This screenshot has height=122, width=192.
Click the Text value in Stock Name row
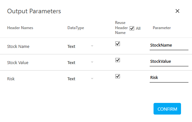pos(71,47)
